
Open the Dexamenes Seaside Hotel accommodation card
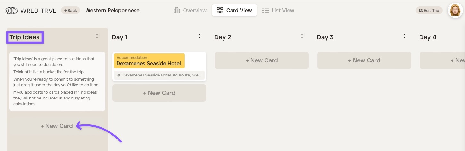click(149, 61)
